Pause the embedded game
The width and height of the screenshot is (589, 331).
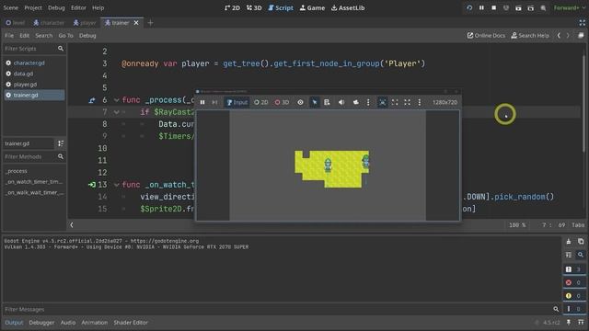(x=202, y=102)
